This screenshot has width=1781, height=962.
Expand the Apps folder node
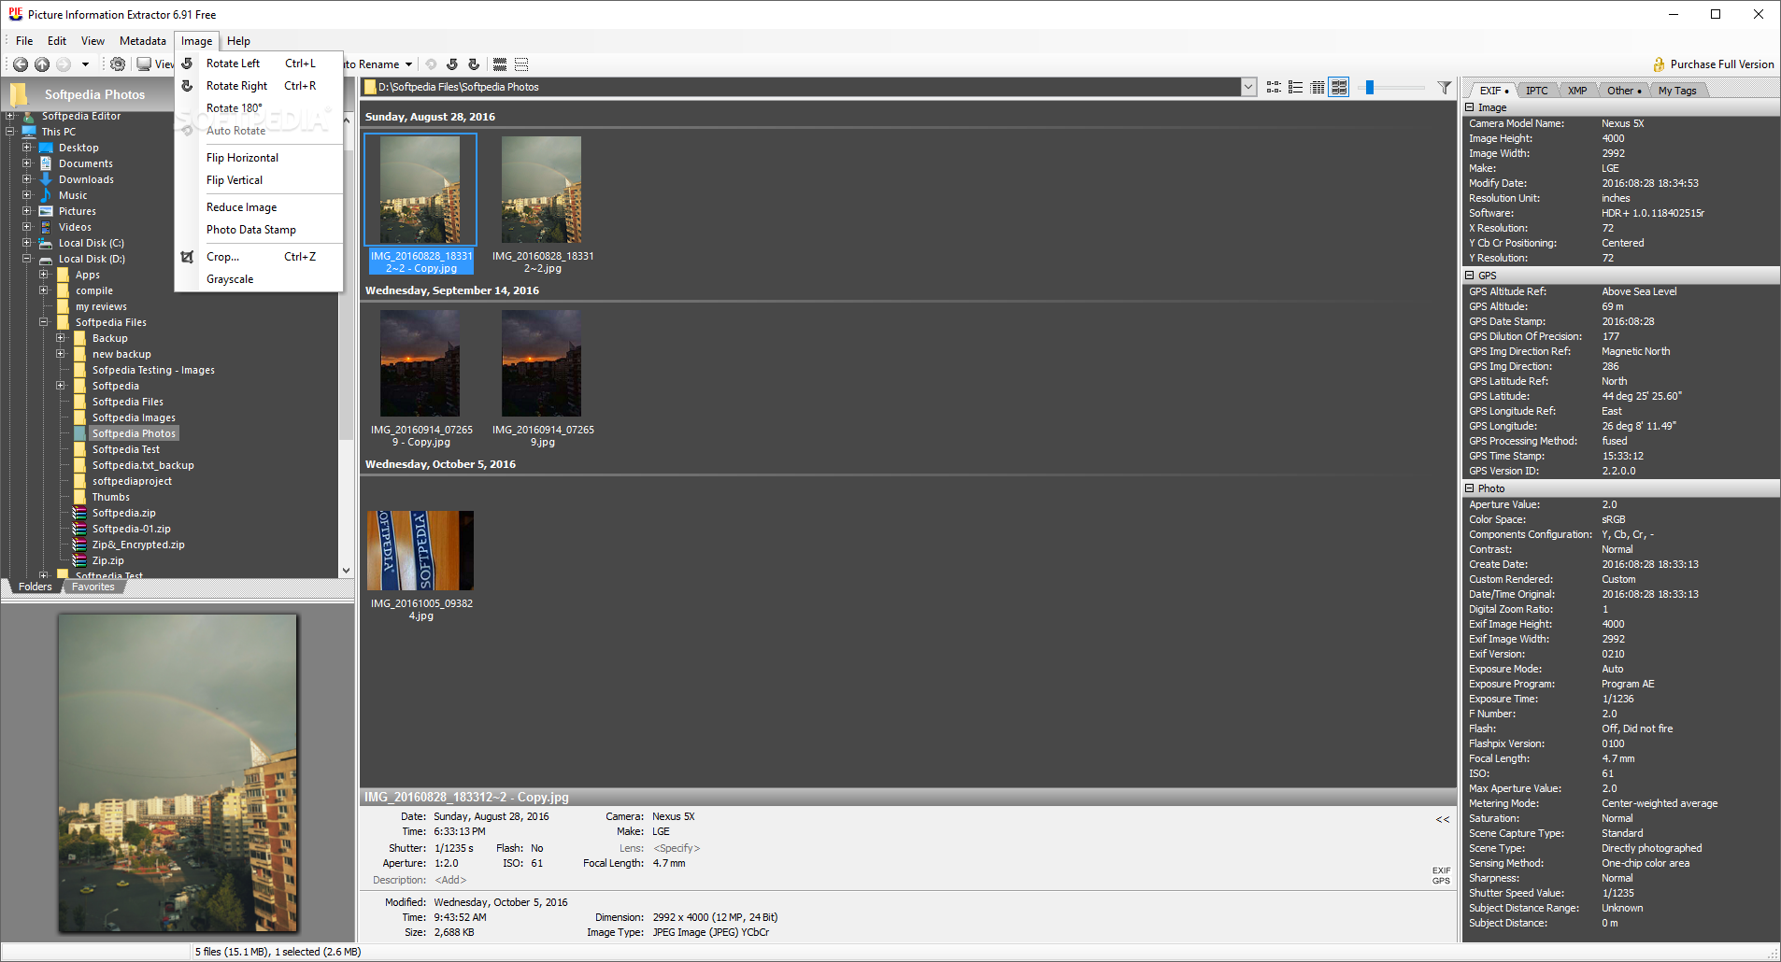pos(44,275)
